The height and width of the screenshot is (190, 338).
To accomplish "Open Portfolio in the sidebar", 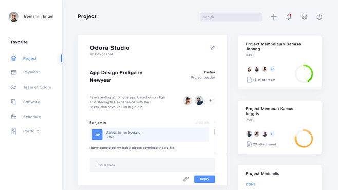I will coord(31,131).
